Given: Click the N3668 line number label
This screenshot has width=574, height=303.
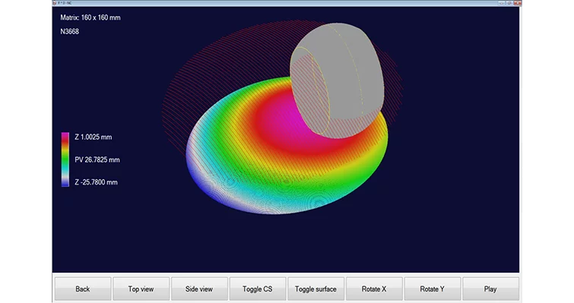Looking at the screenshot, I should 69,31.
